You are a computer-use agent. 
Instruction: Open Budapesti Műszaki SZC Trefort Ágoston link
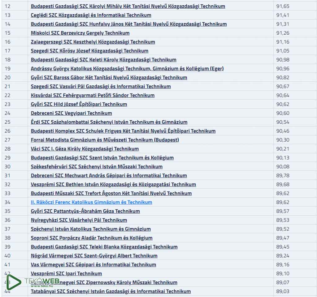[111, 193]
